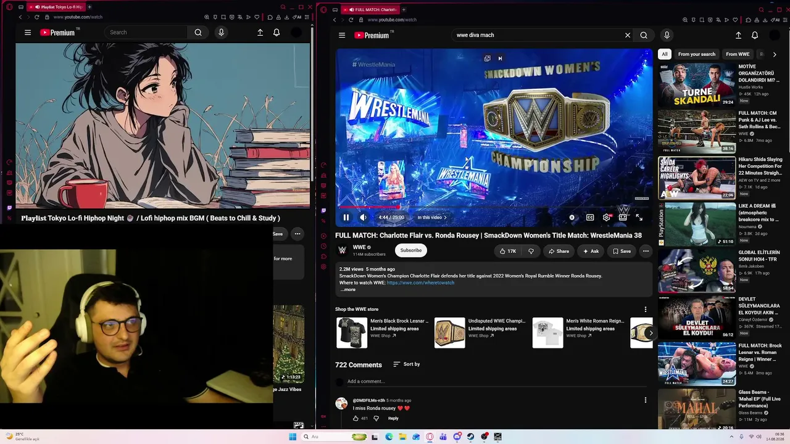
Task: Toggle closed captions on WWE video
Action: coord(590,217)
